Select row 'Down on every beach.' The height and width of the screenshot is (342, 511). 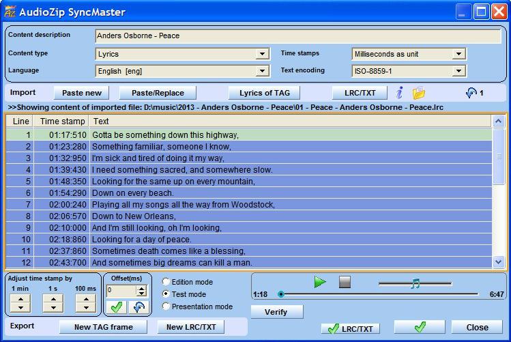pos(249,193)
